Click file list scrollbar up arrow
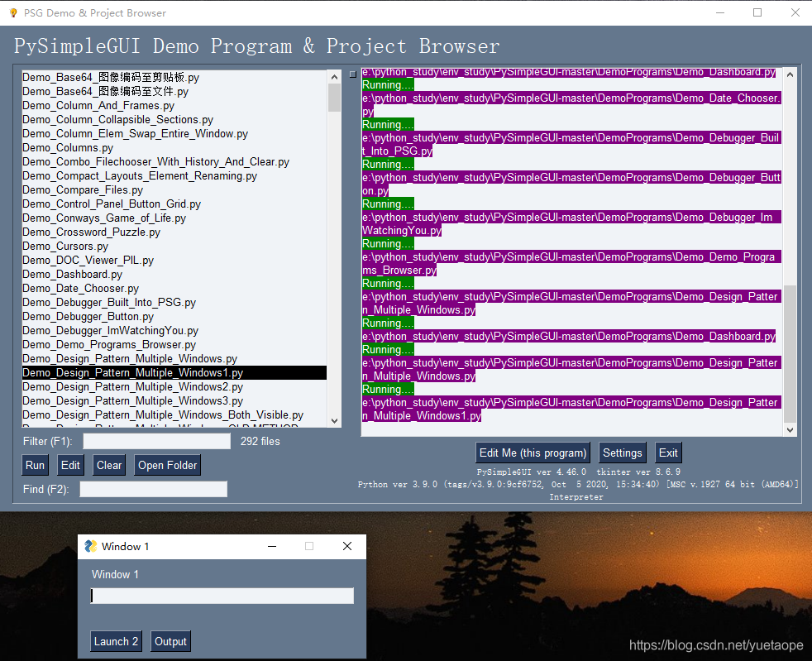 [335, 77]
